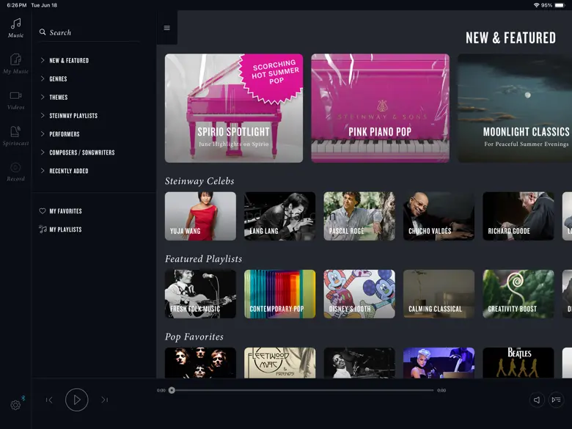
Task: Skip to previous track
Action: (x=49, y=400)
